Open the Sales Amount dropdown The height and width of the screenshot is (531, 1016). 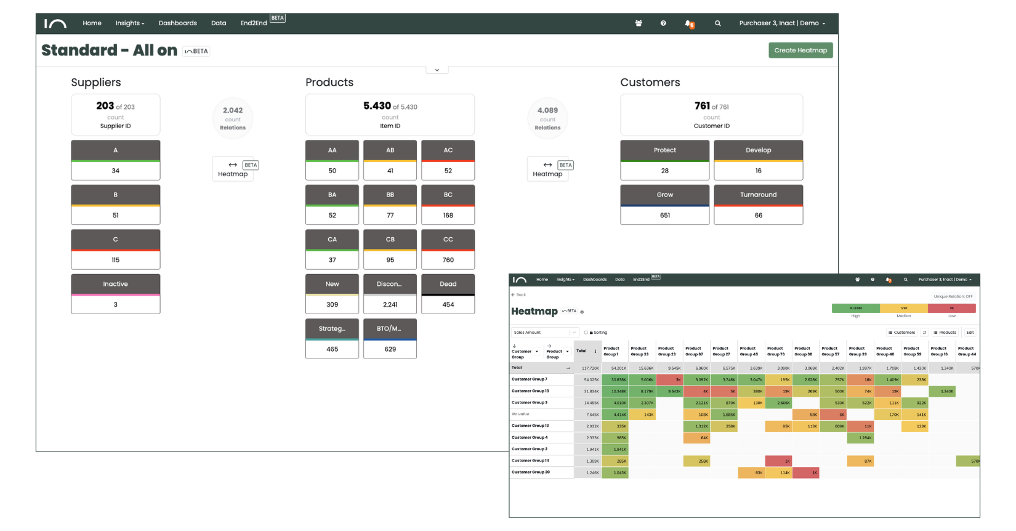click(544, 333)
